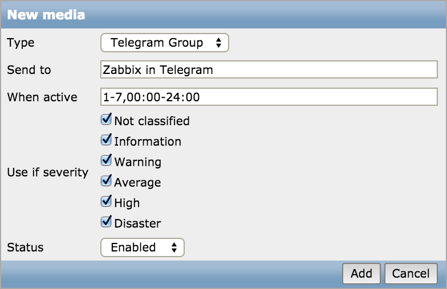The width and height of the screenshot is (447, 289).
Task: Click the New media dialog title bar
Action: [x=223, y=15]
